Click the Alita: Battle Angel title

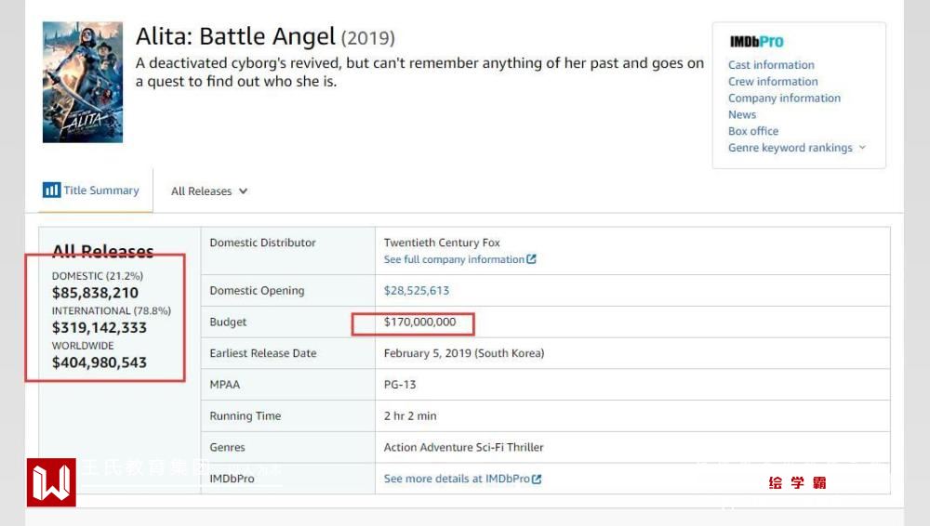(235, 37)
